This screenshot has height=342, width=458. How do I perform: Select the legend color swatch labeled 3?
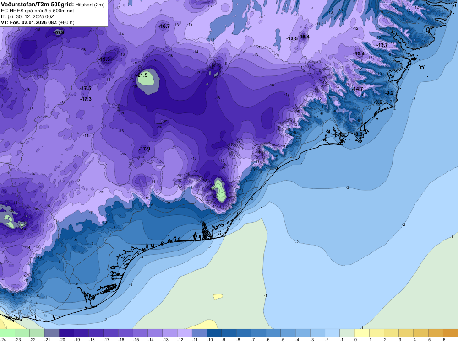[x=406, y=333]
